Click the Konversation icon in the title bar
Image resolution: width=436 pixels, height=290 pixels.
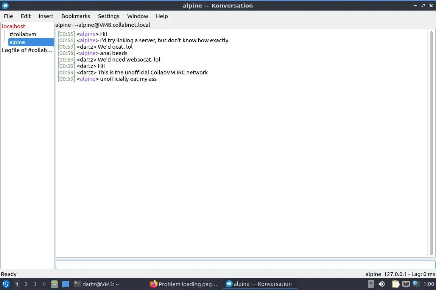5,6
